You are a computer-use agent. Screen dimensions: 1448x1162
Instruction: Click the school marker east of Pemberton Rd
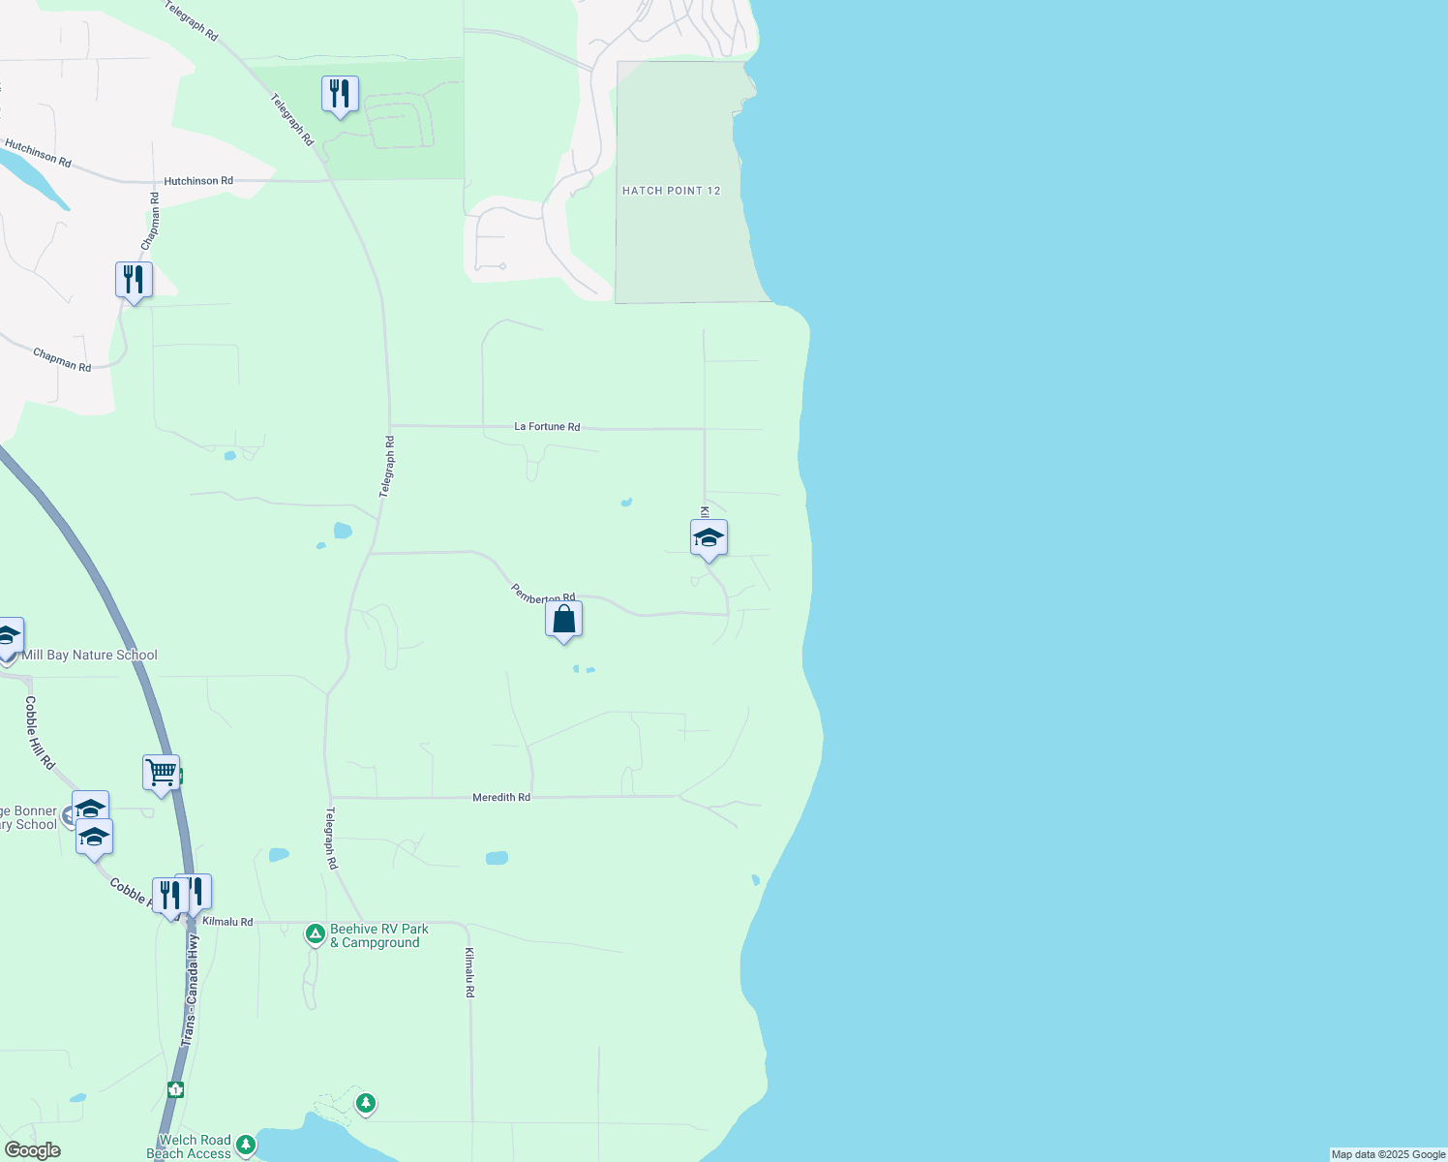pyautogui.click(x=709, y=537)
